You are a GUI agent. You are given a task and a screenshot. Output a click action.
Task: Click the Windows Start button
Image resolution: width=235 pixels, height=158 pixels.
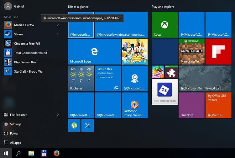click(x=6, y=153)
